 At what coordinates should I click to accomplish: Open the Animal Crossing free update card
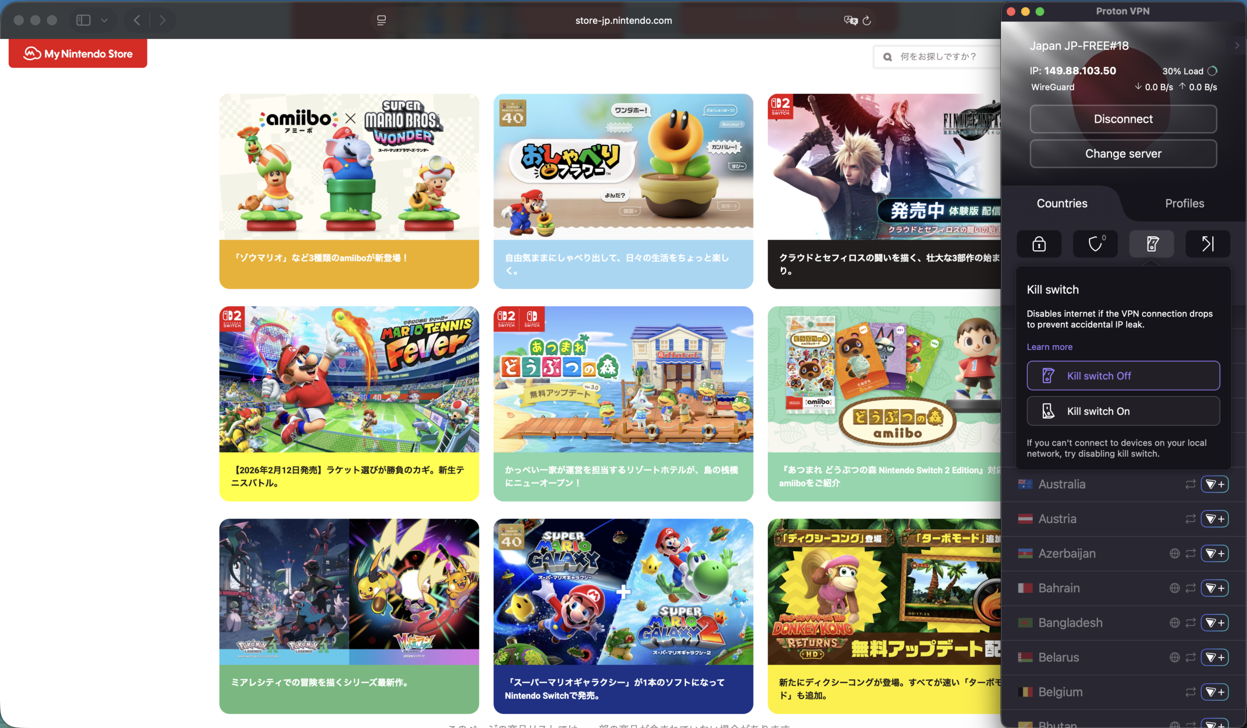(623, 404)
